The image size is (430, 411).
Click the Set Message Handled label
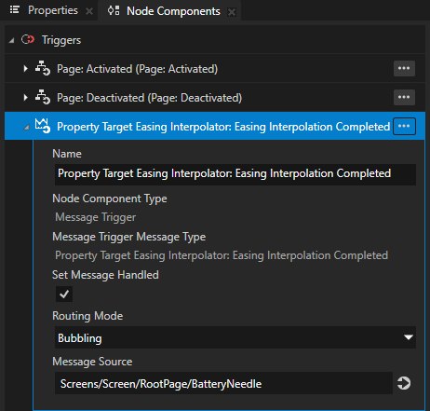click(x=105, y=275)
